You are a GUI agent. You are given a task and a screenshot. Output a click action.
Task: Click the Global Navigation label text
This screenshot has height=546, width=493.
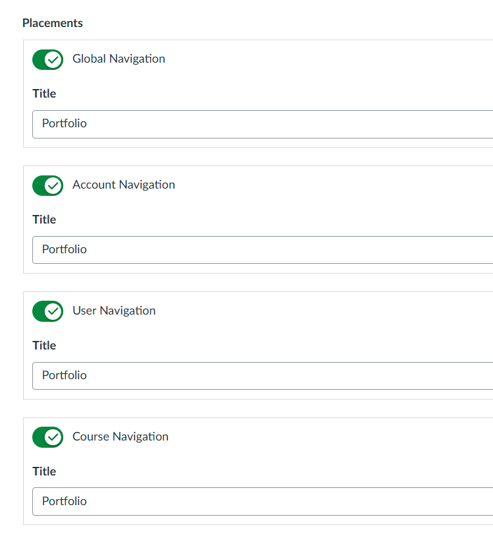point(119,59)
